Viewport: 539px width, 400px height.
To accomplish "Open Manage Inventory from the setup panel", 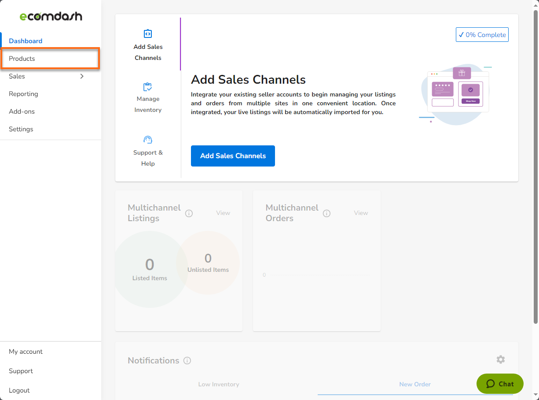I will 148,97.
